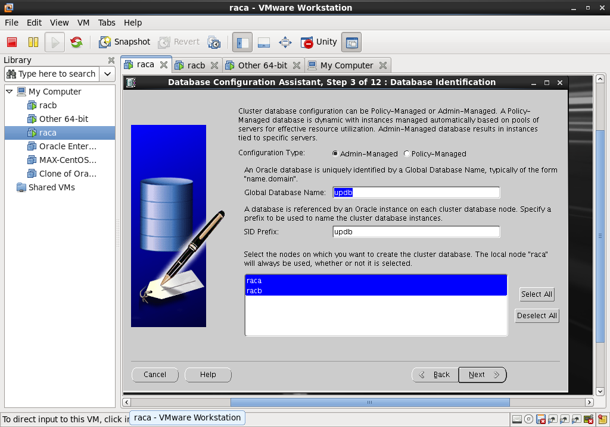Image resolution: width=610 pixels, height=427 pixels.
Task: Click the Global Database Name field
Action: 415,192
